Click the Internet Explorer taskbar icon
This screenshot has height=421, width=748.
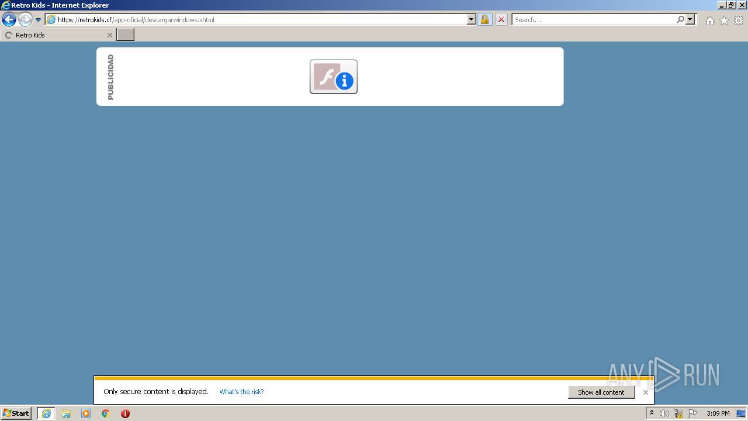(46, 413)
